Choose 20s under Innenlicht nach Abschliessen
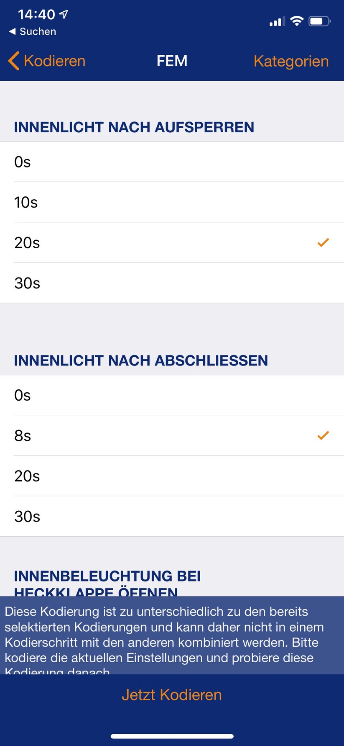Screen dimensions: 344x746 point(172,476)
